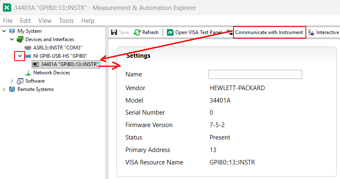Select ASRL3::INSTR "COM3" in the tree
Image resolution: width=340 pixels, height=179 pixels.
click(58, 48)
